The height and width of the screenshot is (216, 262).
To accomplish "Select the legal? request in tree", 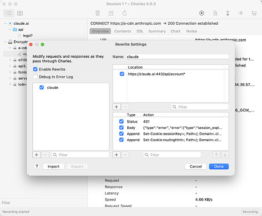I will [x=28, y=36].
